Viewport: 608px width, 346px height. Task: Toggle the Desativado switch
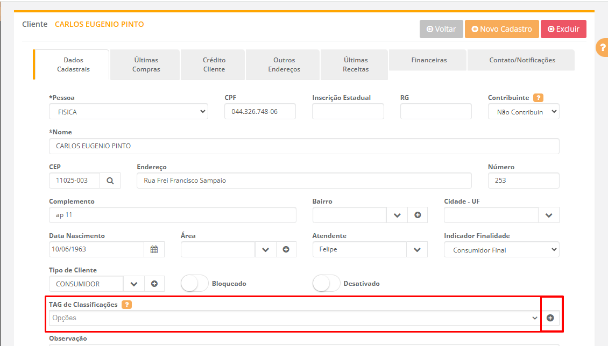click(326, 283)
